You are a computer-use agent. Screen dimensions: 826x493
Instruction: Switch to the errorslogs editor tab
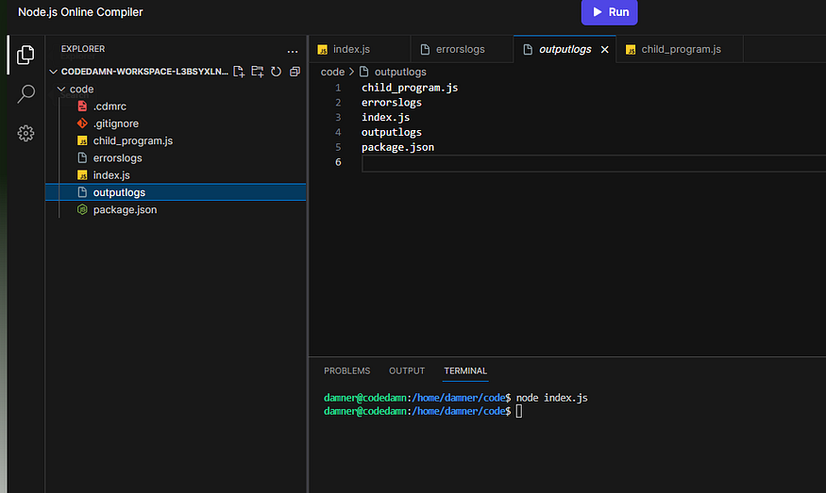462,49
